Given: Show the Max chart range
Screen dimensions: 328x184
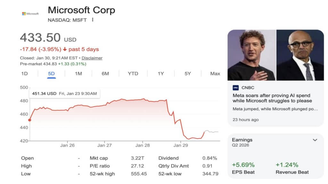Looking at the screenshot, I should [215, 73].
